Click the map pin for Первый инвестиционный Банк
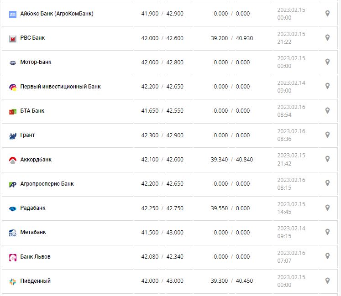 point(327,86)
